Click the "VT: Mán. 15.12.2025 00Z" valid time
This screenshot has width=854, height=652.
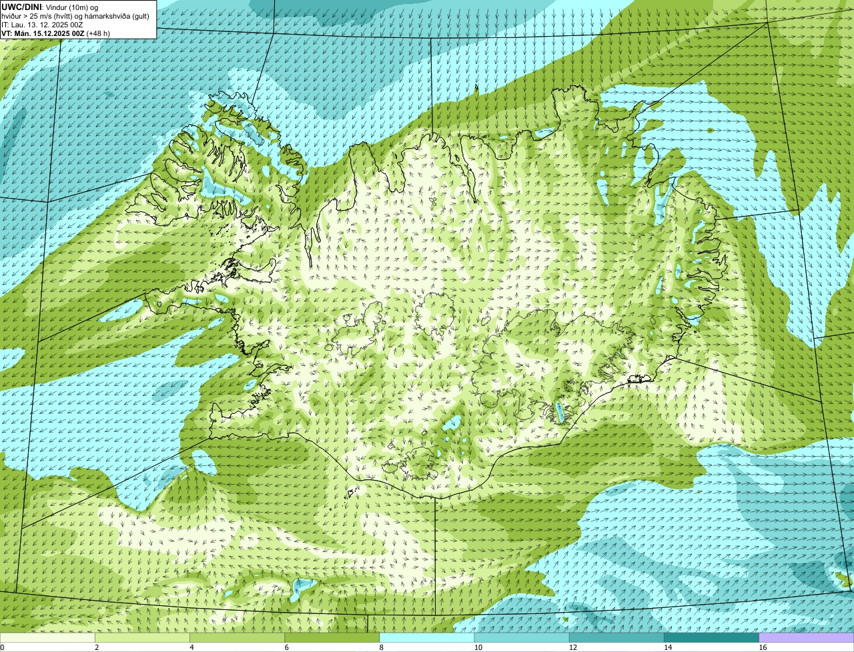click(x=43, y=33)
